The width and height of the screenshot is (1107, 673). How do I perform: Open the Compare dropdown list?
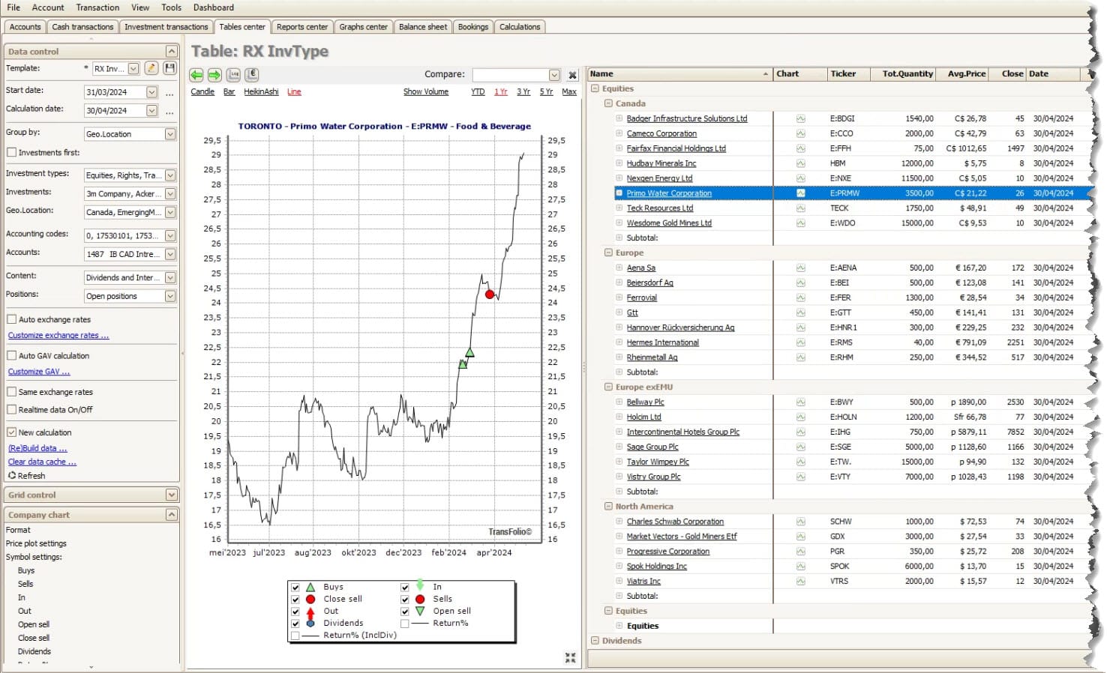pos(554,75)
